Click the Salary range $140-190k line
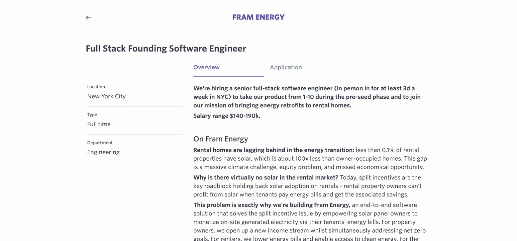Image resolution: width=517 pixels, height=241 pixels. point(227,116)
